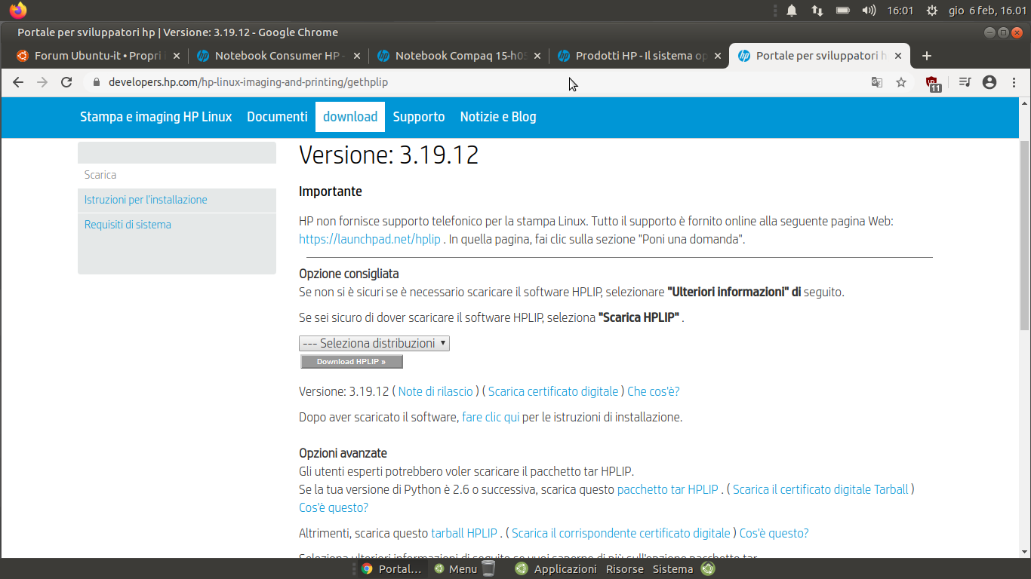Open the media control playlist icon
Image resolution: width=1031 pixels, height=579 pixels.
click(x=965, y=82)
